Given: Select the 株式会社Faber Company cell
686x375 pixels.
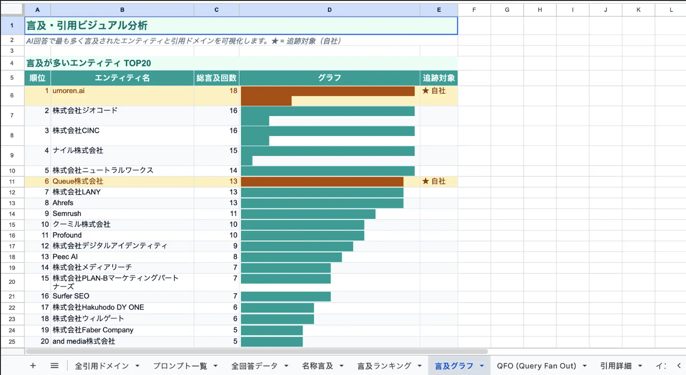Looking at the screenshot, I should [123, 330].
